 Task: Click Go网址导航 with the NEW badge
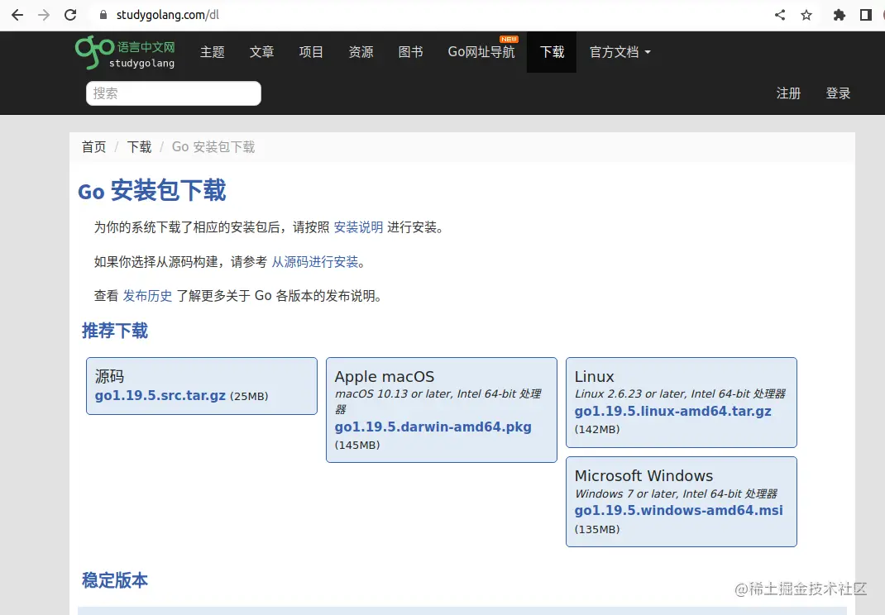pyautogui.click(x=481, y=52)
